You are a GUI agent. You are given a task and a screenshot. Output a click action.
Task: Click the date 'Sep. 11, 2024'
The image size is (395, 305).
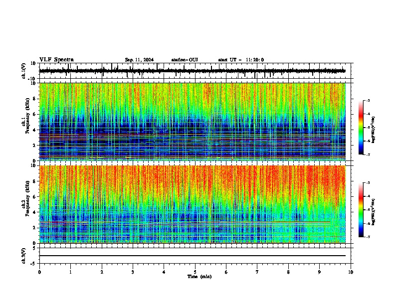tap(139, 60)
